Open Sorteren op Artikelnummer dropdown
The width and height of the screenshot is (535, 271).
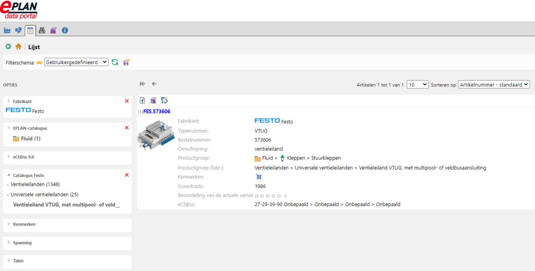tap(494, 84)
